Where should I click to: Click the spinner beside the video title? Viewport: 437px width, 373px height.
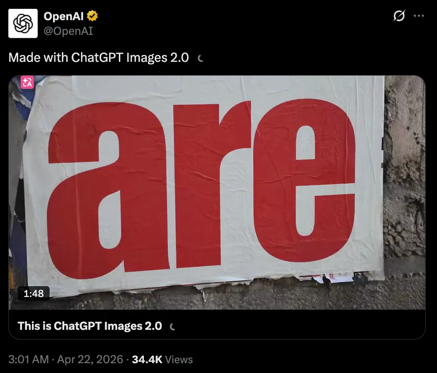pos(172,326)
